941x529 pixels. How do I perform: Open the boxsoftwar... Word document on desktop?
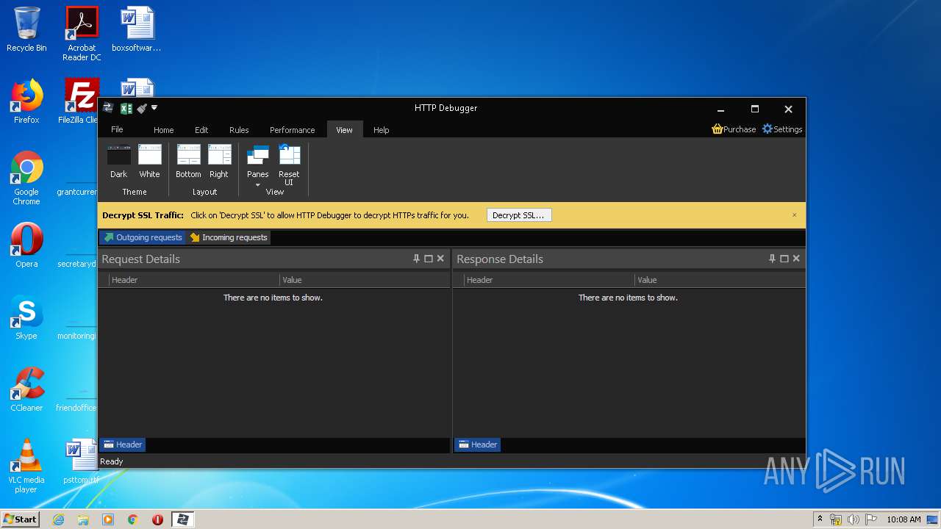(x=137, y=29)
